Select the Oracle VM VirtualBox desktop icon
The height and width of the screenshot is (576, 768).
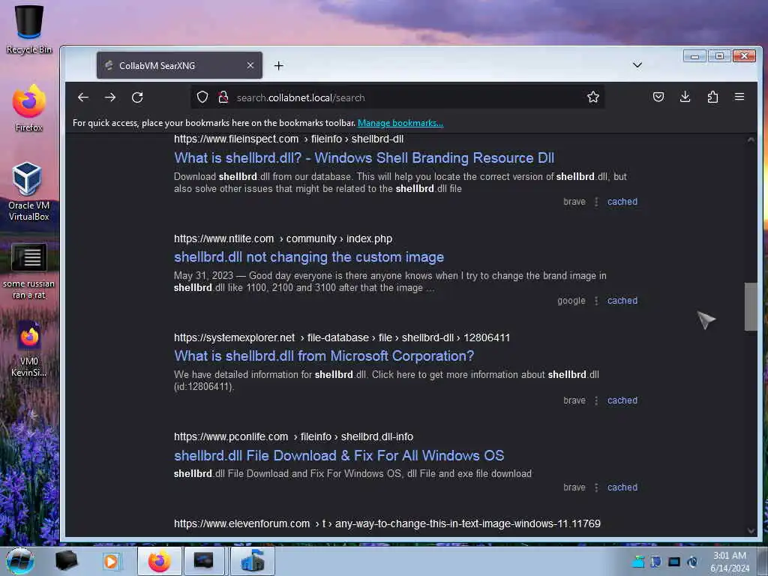point(28,191)
